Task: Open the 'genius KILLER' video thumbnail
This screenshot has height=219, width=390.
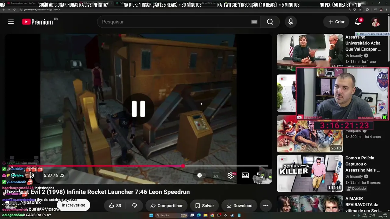Action: pyautogui.click(x=310, y=173)
